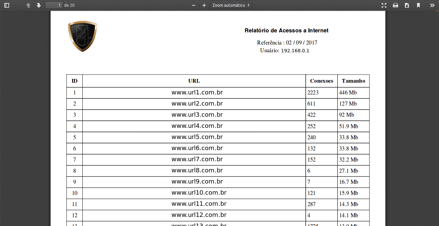
Task: Select the www.url10.com.br row text
Action: point(199,193)
